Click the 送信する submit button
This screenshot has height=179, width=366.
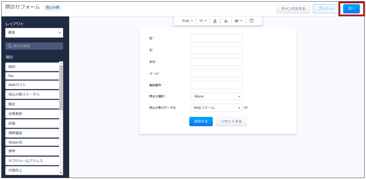[x=201, y=121]
